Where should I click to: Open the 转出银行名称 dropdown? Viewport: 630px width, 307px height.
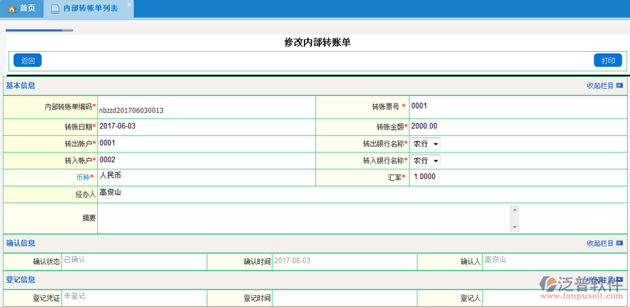pos(426,144)
